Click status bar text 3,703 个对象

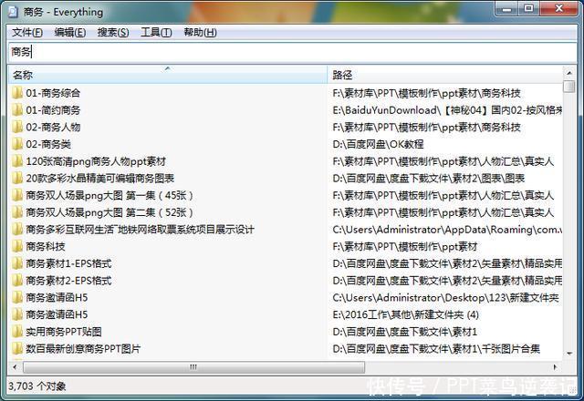point(37,386)
